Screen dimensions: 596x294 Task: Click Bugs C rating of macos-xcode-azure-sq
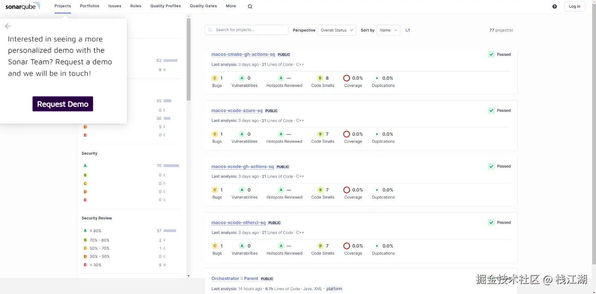point(215,134)
